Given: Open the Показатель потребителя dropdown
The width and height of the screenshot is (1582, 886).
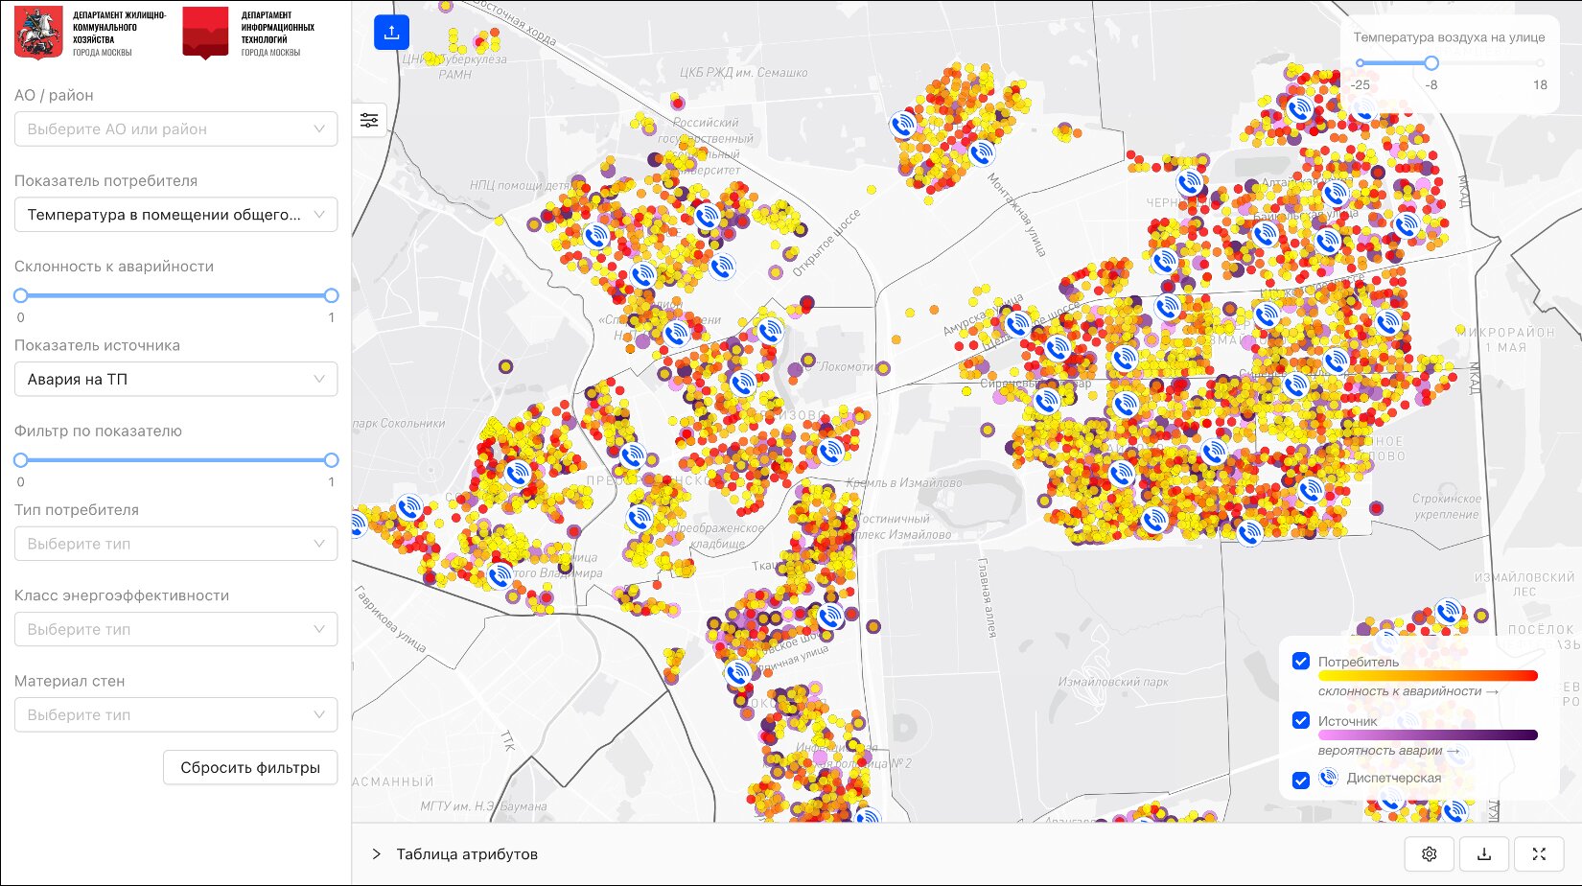Looking at the screenshot, I should click(175, 215).
